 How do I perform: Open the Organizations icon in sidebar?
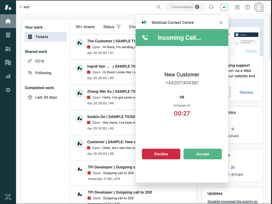click(x=8, y=62)
